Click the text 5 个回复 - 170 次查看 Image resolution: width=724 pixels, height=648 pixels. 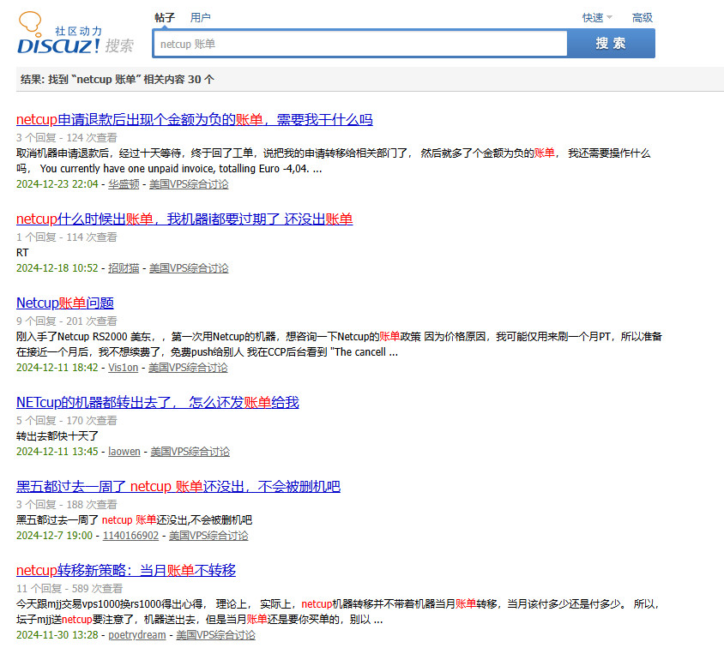[67, 421]
